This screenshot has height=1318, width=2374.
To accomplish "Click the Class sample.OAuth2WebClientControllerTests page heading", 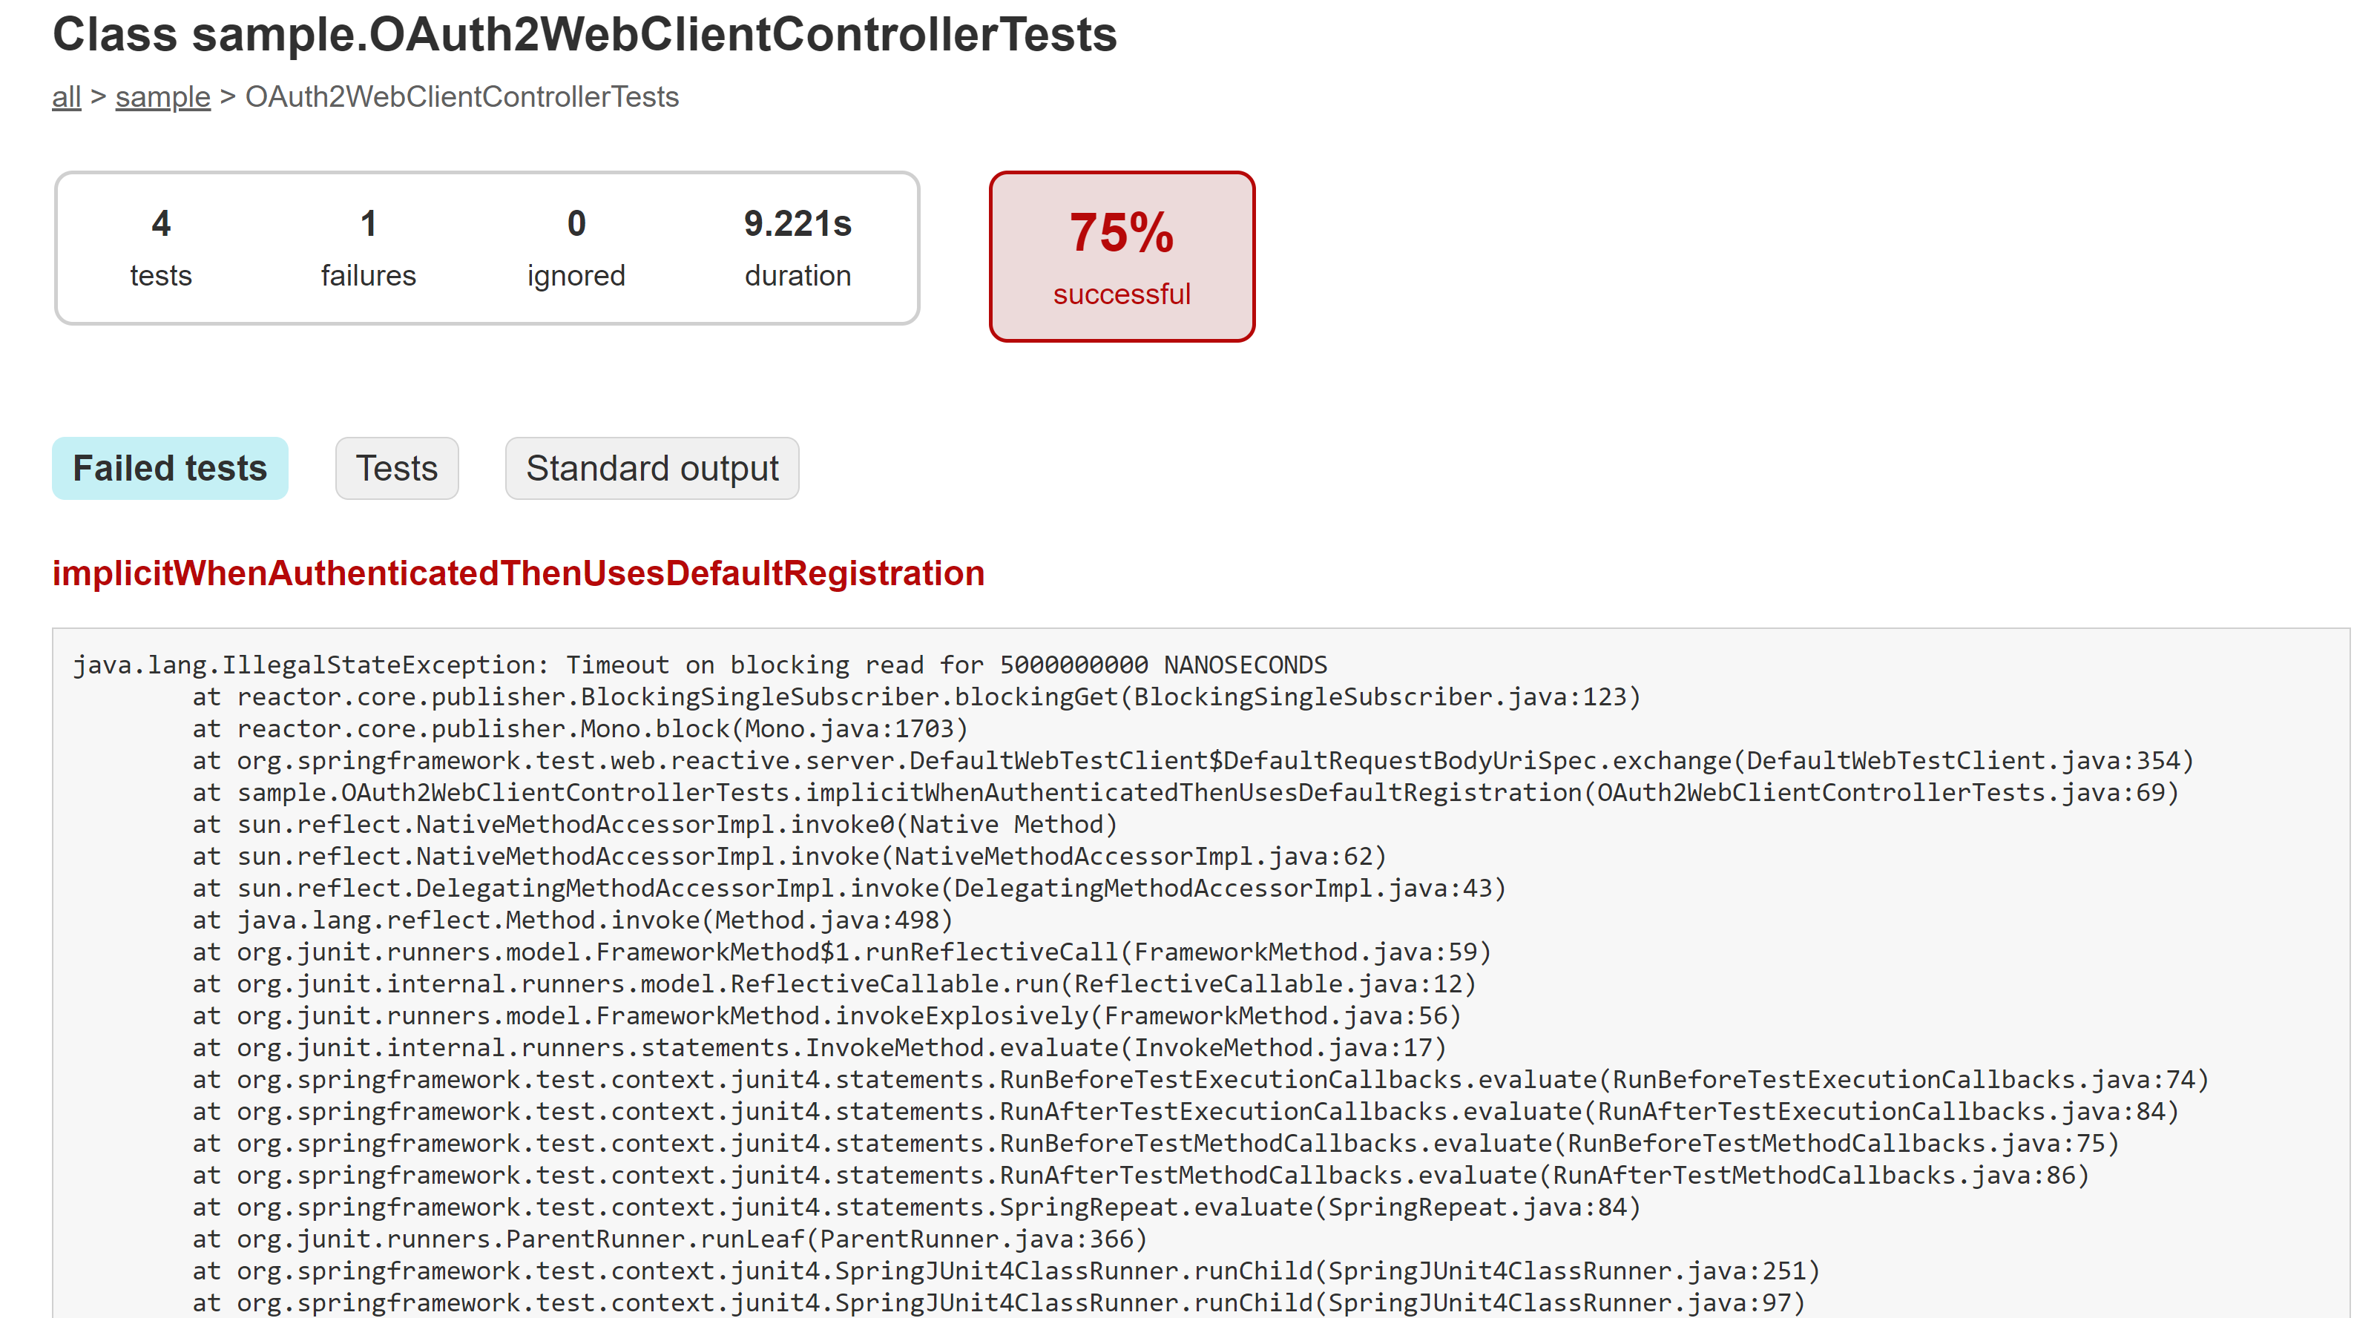I will [x=585, y=35].
